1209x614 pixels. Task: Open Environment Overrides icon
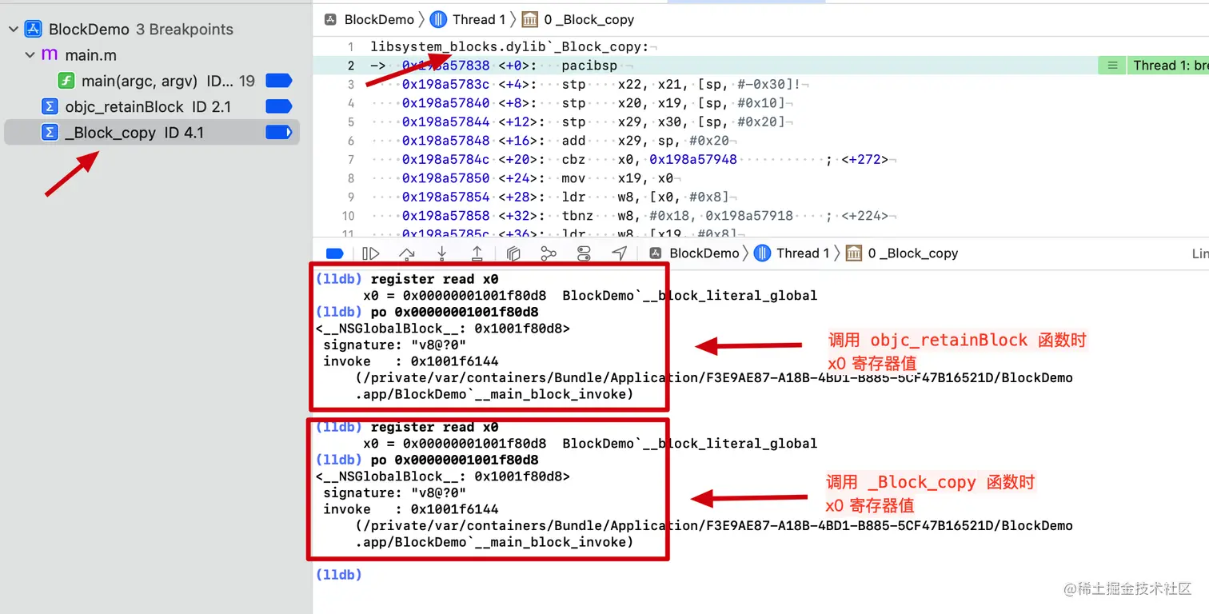point(584,253)
